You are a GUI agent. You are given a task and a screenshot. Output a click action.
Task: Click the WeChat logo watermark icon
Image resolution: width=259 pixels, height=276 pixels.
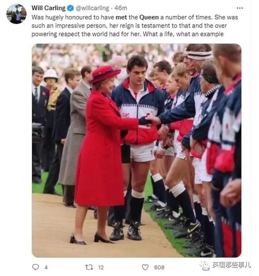pyautogui.click(x=205, y=266)
